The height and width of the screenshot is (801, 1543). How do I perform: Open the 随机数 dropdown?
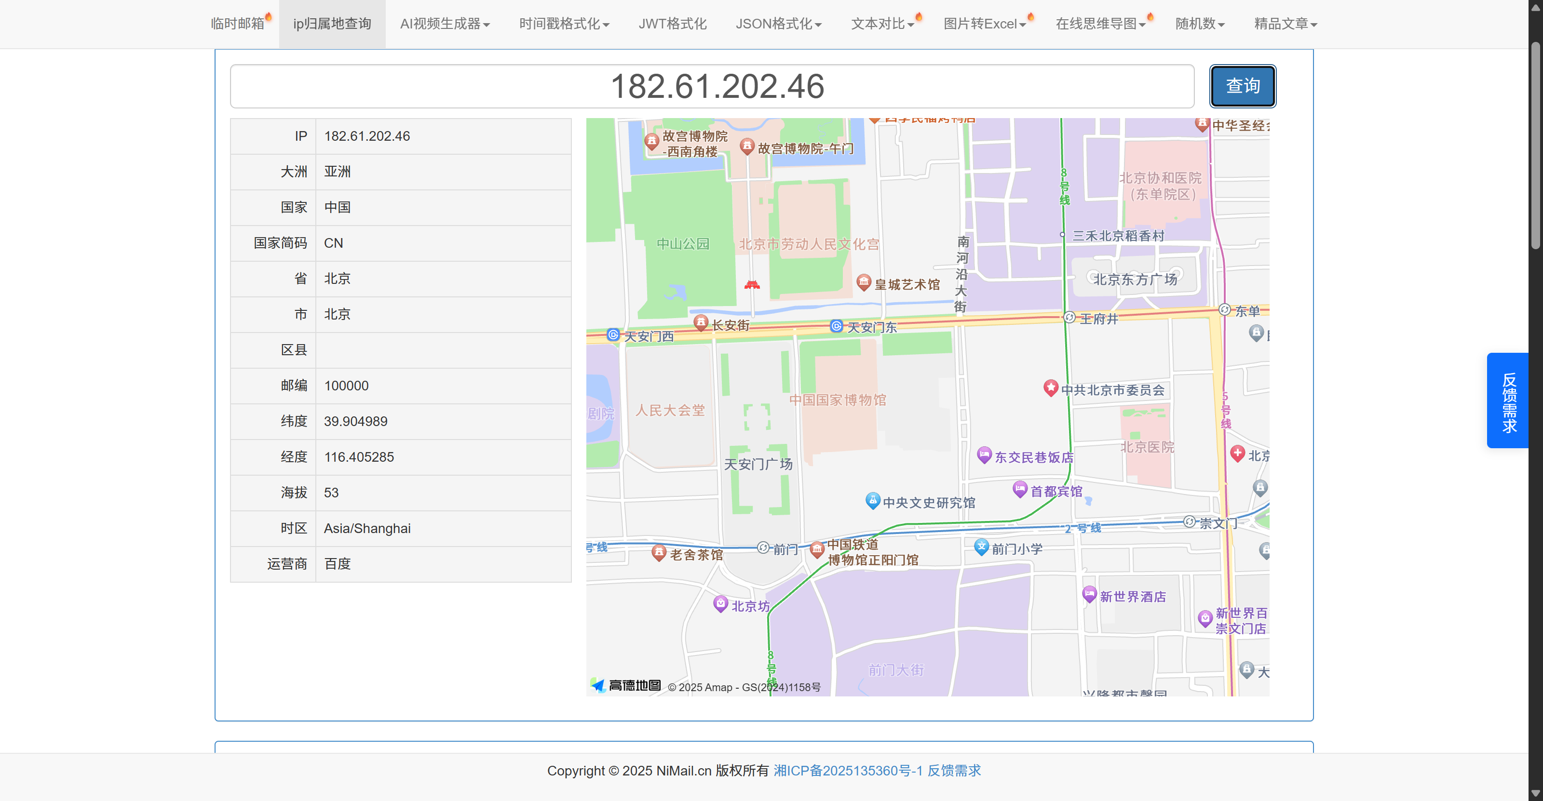coord(1199,24)
